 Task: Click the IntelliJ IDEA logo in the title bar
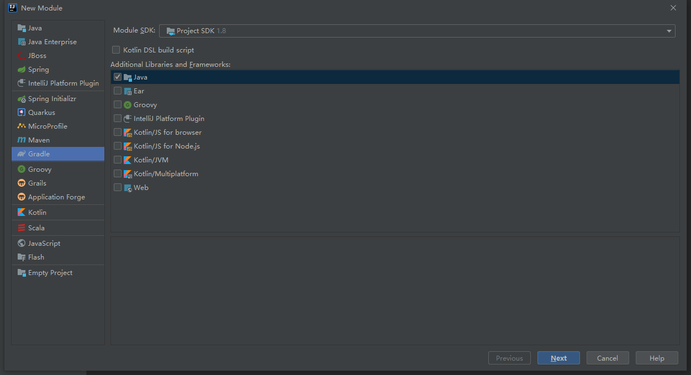point(12,8)
